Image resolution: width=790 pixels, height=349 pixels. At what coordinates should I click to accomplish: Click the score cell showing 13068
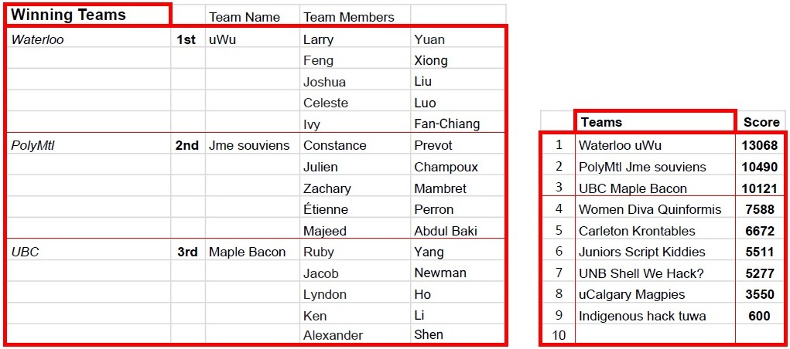tap(761, 145)
